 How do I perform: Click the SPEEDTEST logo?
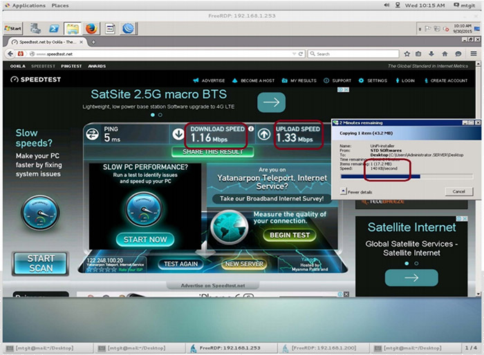point(36,79)
